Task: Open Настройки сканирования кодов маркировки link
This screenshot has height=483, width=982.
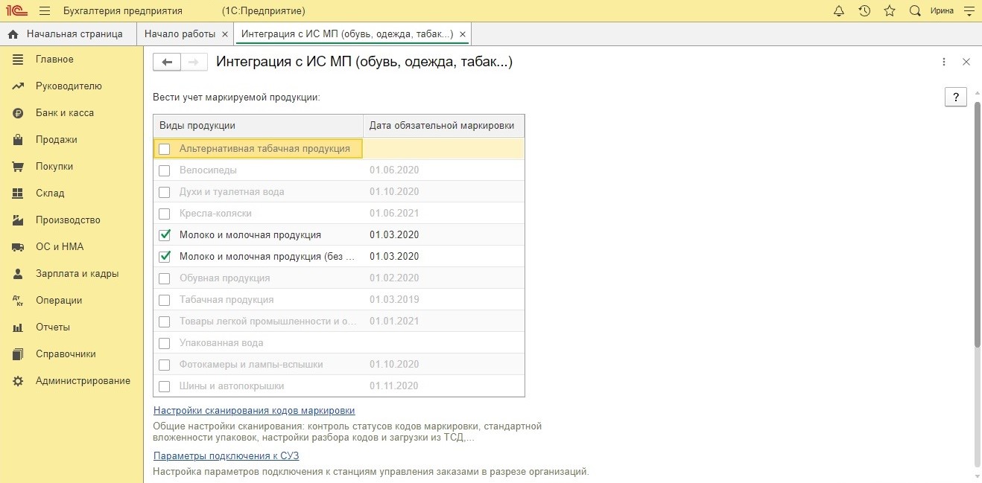Action: 254,411
